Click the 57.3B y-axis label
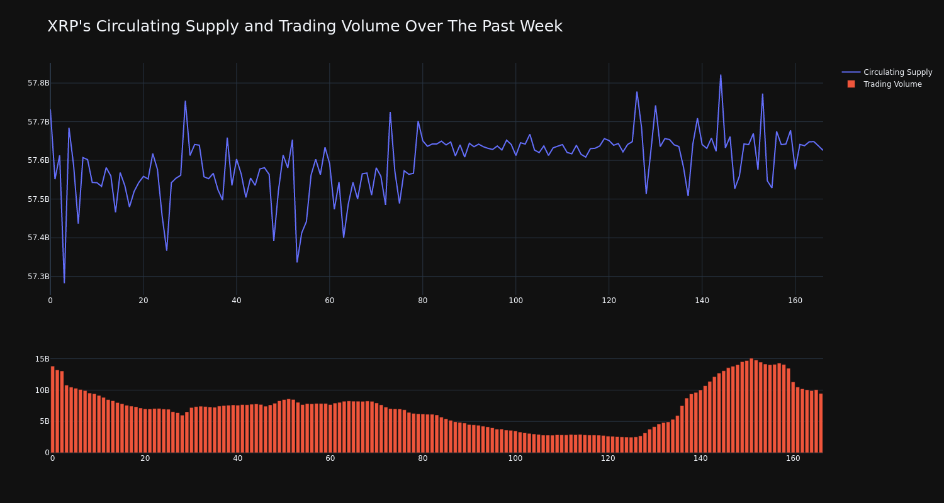Viewport: 944px width, 503px height. coord(38,277)
